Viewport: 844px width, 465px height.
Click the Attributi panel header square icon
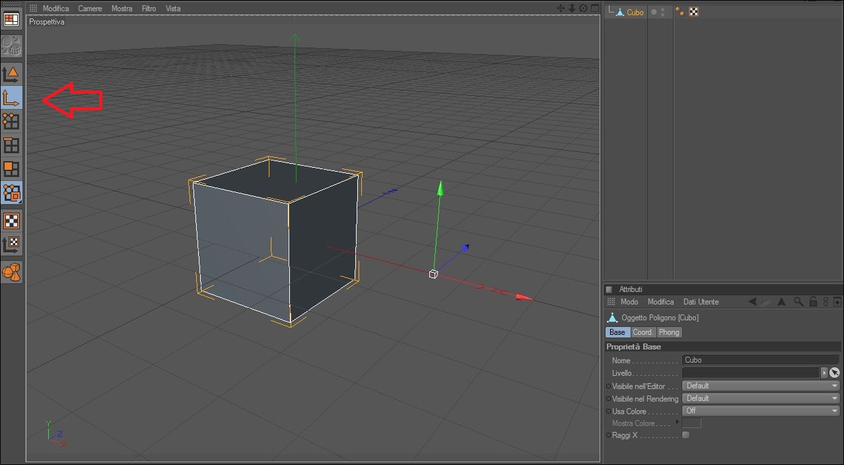pyautogui.click(x=609, y=289)
